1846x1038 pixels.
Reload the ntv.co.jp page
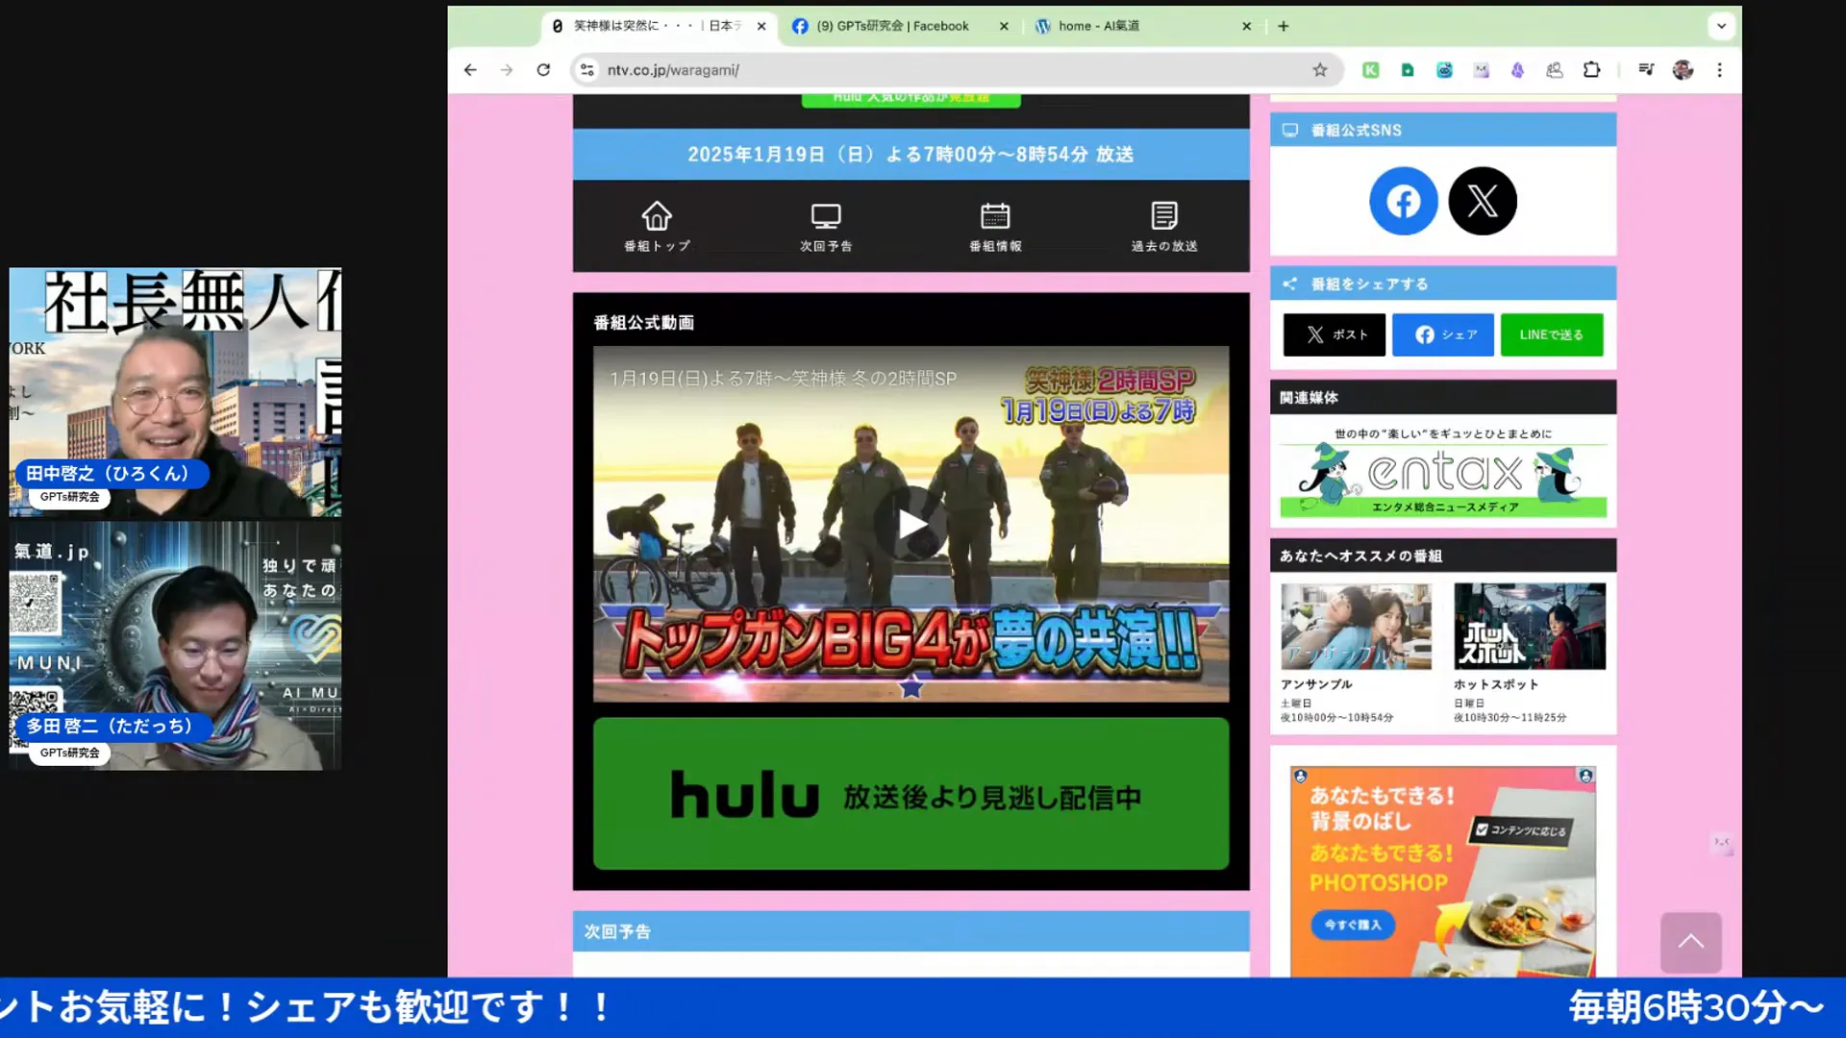click(543, 70)
